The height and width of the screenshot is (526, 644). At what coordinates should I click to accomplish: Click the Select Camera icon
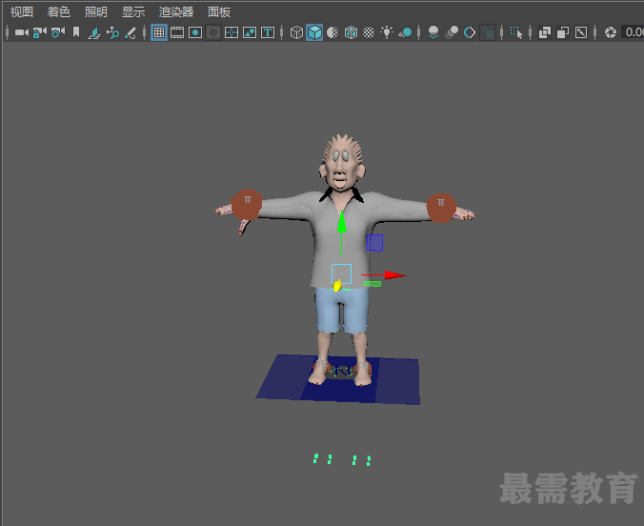click(22, 32)
